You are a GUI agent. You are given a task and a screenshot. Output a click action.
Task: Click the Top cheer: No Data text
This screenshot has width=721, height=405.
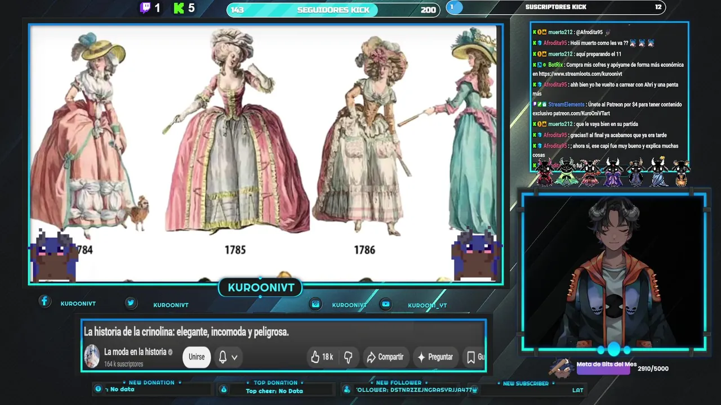click(274, 391)
